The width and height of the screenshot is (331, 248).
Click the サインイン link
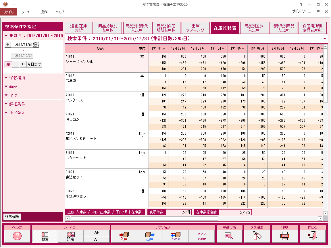click(299, 11)
